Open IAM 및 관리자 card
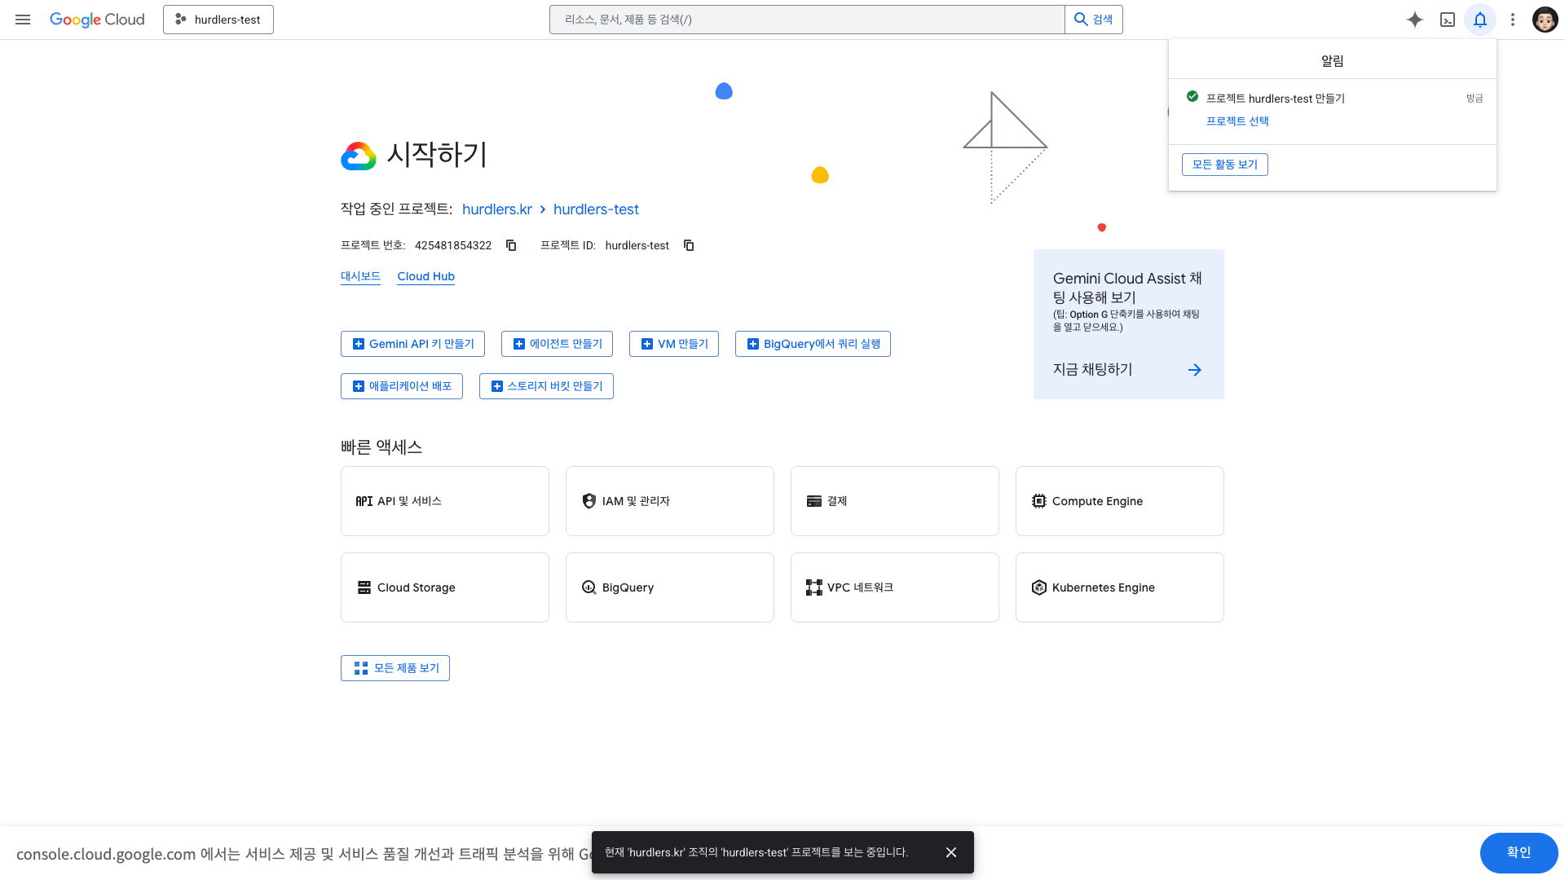This screenshot has height=880, width=1565. pyautogui.click(x=670, y=501)
